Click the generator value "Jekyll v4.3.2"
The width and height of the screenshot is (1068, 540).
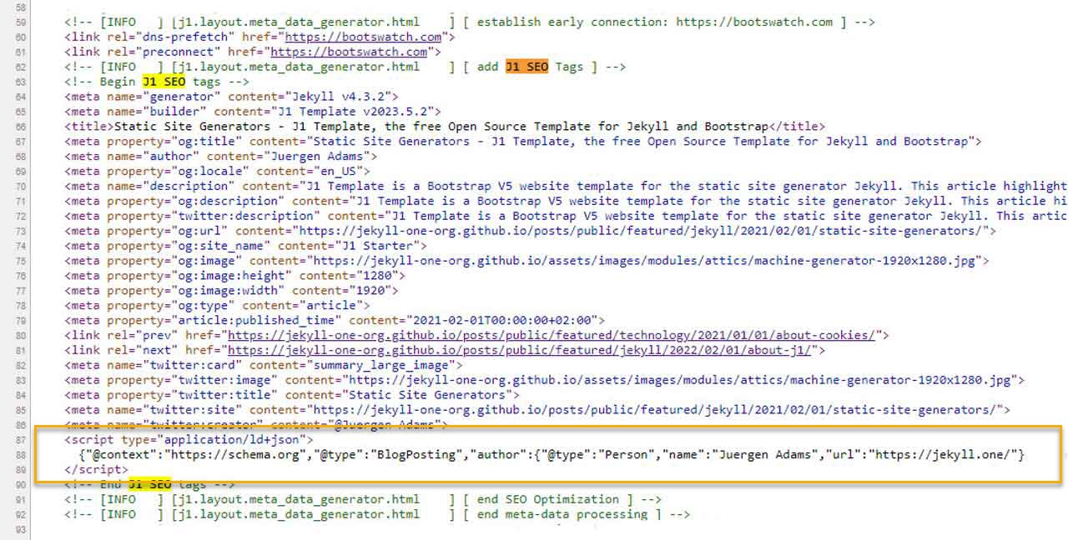click(342, 97)
